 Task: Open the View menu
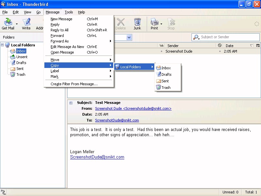[27, 12]
